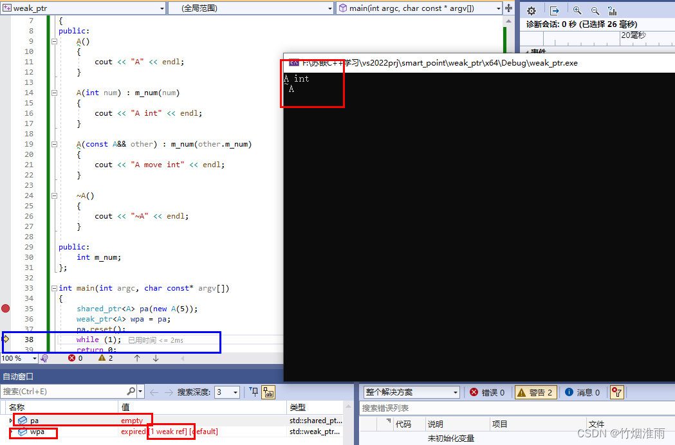The width and height of the screenshot is (675, 445).
Task: Toggle the 警告 2 filter in Error List
Action: tap(535, 392)
